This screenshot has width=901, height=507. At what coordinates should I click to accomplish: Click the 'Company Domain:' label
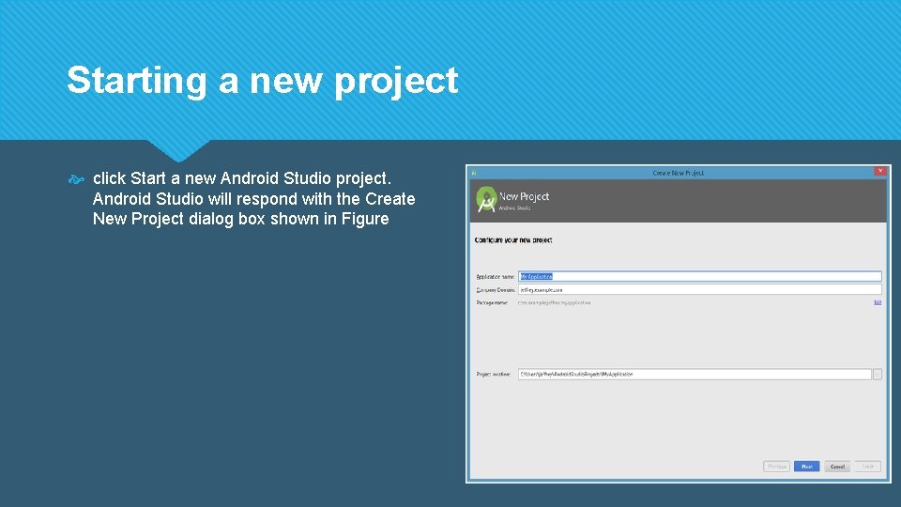click(x=496, y=290)
